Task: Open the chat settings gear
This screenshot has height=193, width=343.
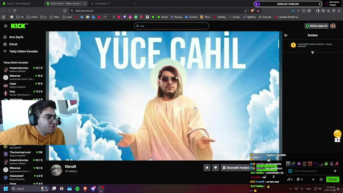Action: click(313, 179)
